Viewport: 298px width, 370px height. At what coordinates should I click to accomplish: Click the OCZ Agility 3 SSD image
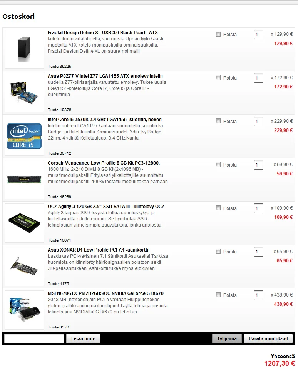(24, 223)
